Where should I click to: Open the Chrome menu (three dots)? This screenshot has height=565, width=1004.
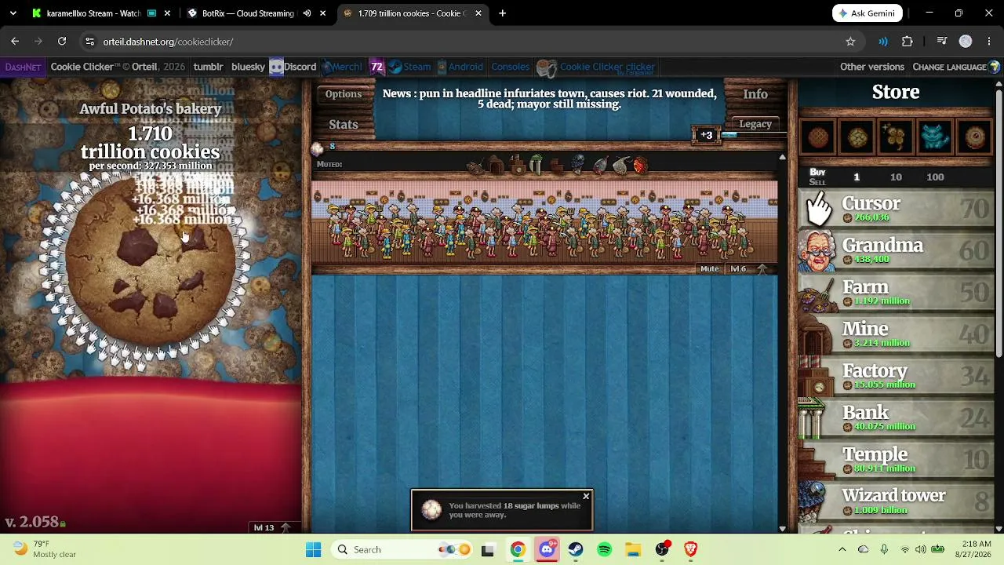click(988, 42)
